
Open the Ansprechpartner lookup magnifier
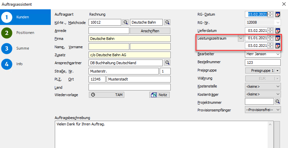click(x=167, y=63)
